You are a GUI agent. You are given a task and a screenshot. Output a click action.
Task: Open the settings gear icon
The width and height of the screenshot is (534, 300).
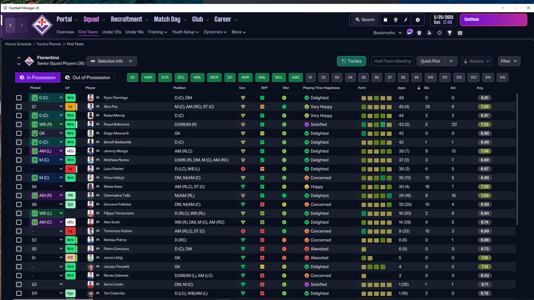coord(418,20)
